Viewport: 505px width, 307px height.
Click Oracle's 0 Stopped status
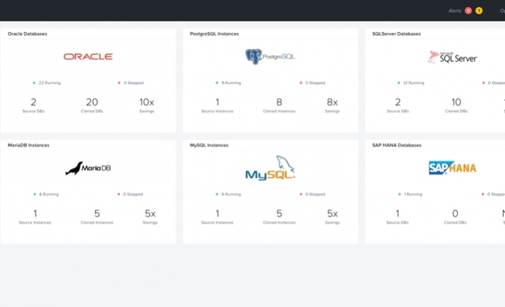131,83
